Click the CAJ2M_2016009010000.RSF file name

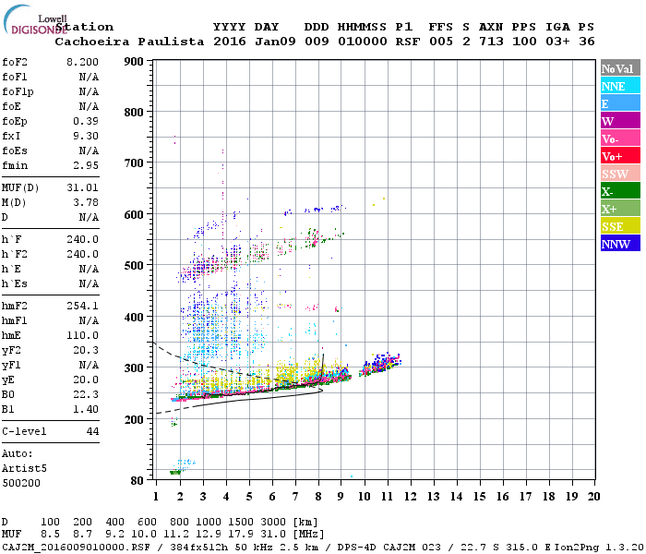point(77,548)
